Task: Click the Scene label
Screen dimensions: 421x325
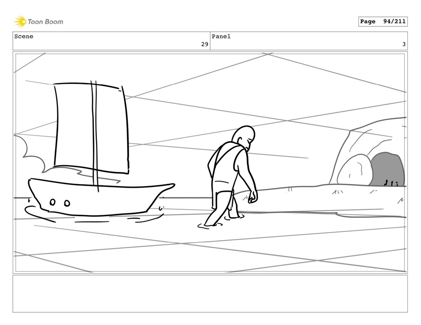Action: click(x=23, y=37)
